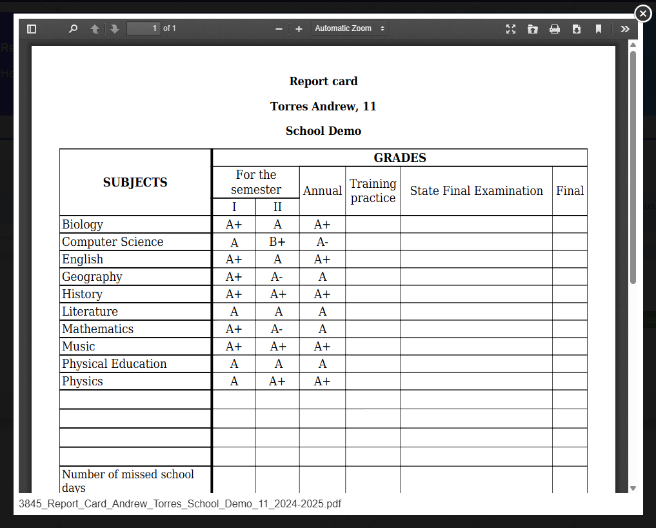Click the page number input field
656x528 pixels.
pos(143,28)
